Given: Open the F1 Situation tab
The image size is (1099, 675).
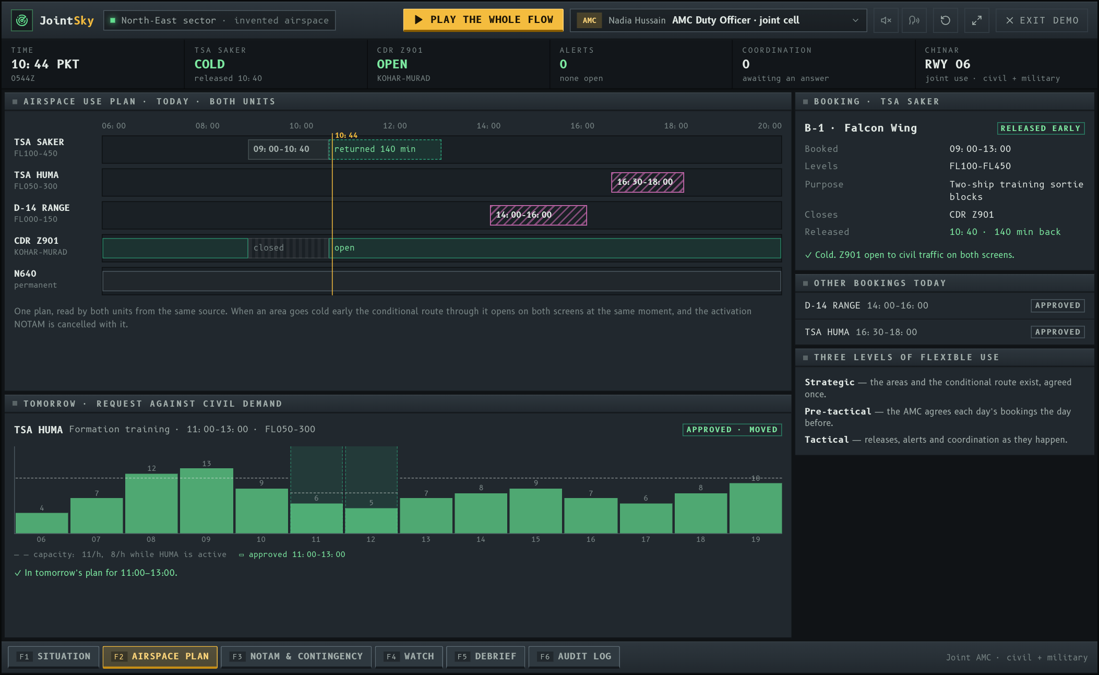Looking at the screenshot, I should (x=54, y=656).
